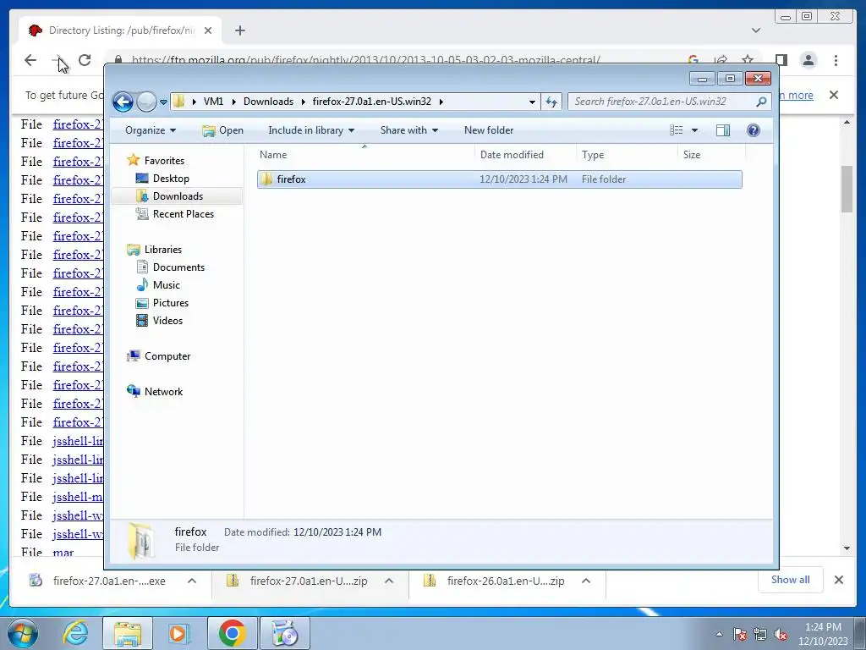
Task: Open the Videos library
Action: [167, 321]
